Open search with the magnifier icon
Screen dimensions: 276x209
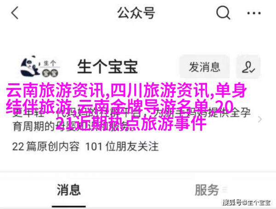(x=223, y=13)
